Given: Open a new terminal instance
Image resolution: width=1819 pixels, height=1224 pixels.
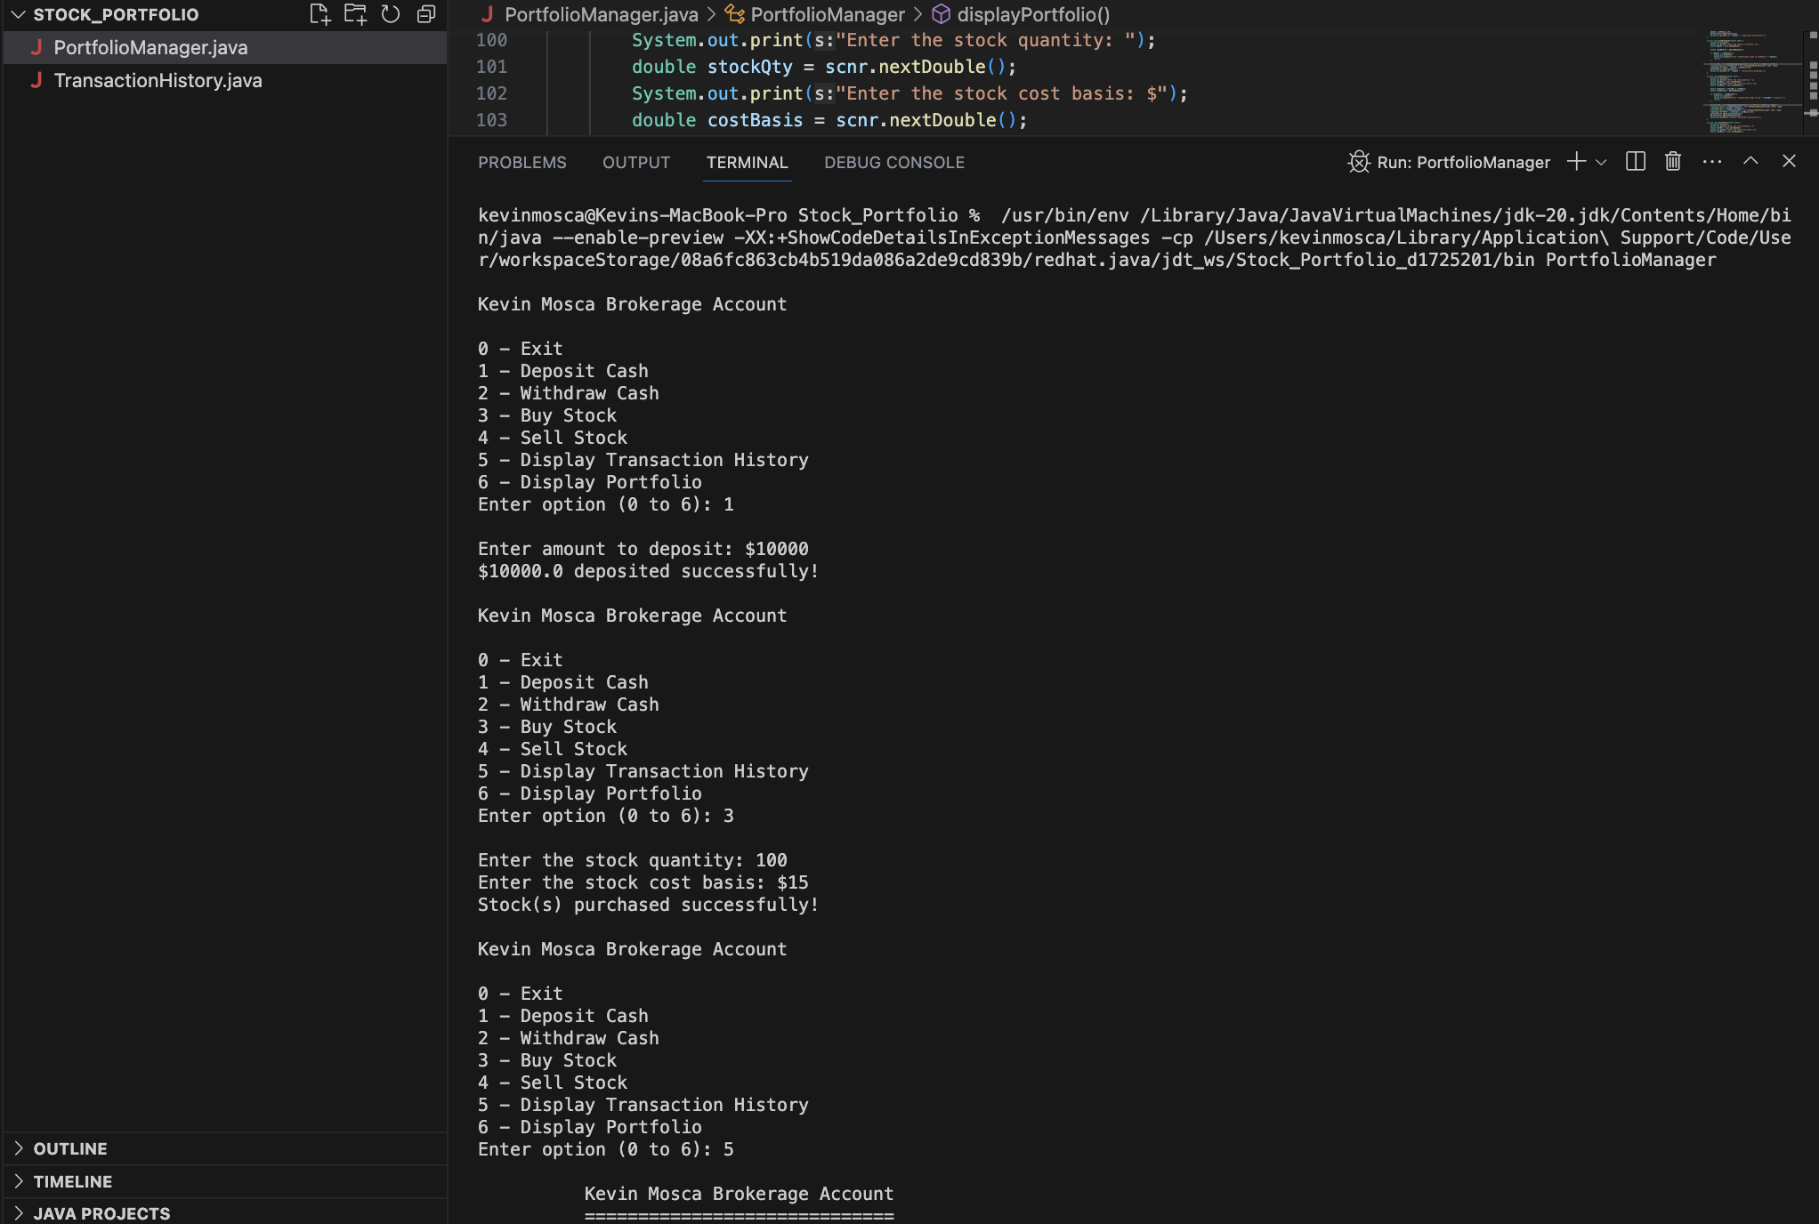Looking at the screenshot, I should (1576, 162).
